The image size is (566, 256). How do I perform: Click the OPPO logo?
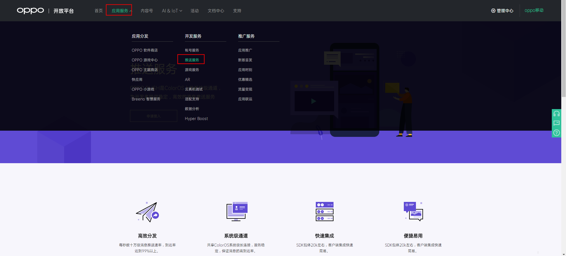click(x=30, y=11)
